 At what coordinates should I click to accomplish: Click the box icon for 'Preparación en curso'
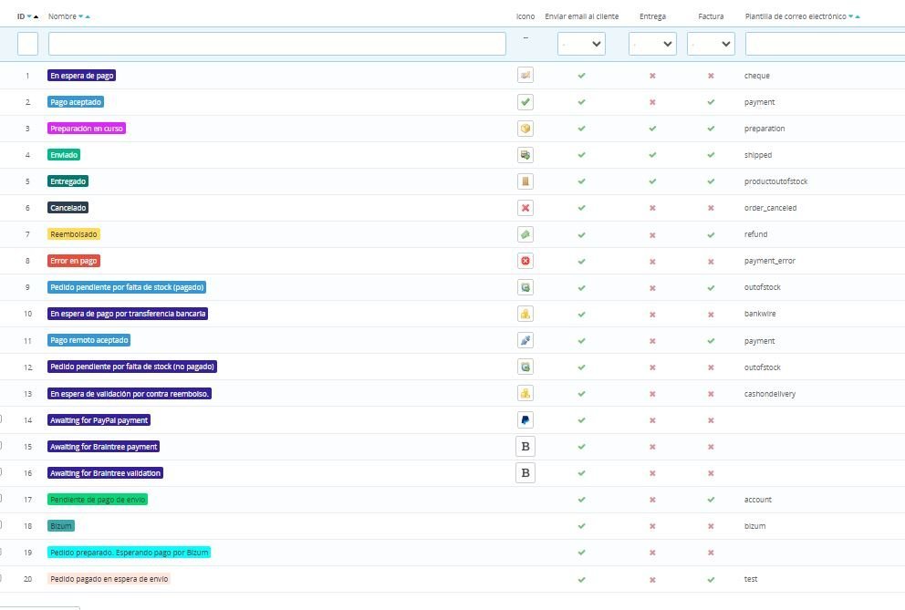click(x=525, y=129)
